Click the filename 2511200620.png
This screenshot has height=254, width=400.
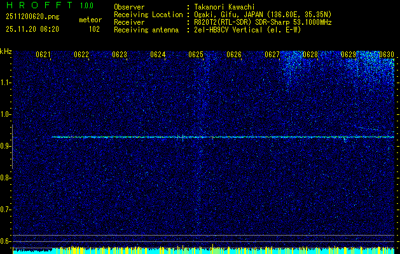coord(32,17)
